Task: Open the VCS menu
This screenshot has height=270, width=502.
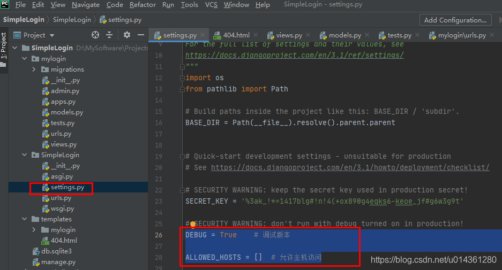Action: click(x=211, y=5)
